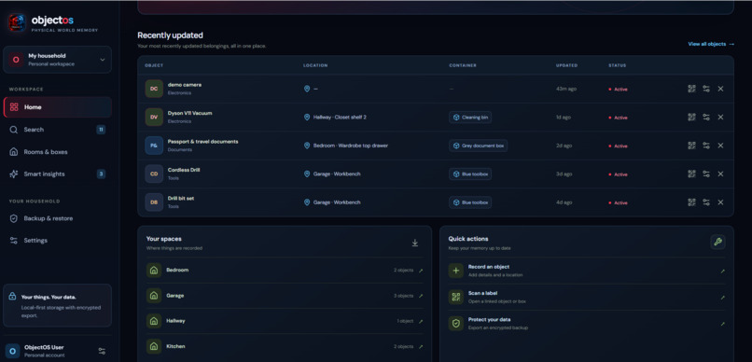Edit settings for Passport & travel documents

[x=706, y=146]
